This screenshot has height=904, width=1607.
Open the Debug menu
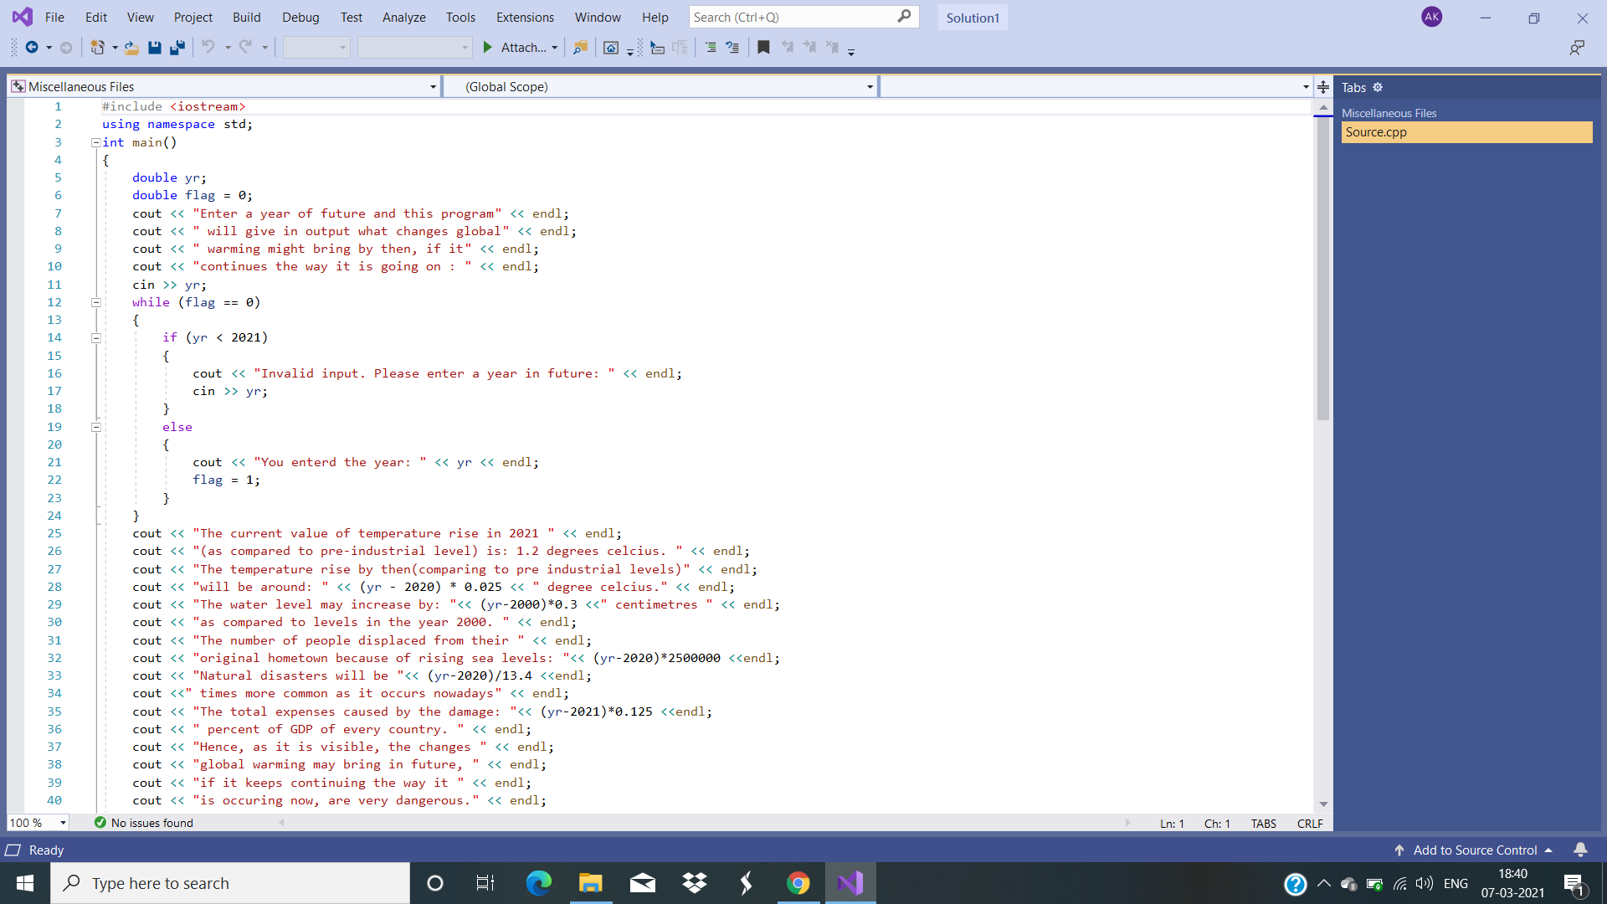click(300, 17)
